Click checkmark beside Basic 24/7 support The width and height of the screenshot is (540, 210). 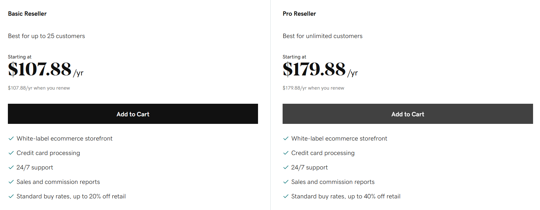11,167
